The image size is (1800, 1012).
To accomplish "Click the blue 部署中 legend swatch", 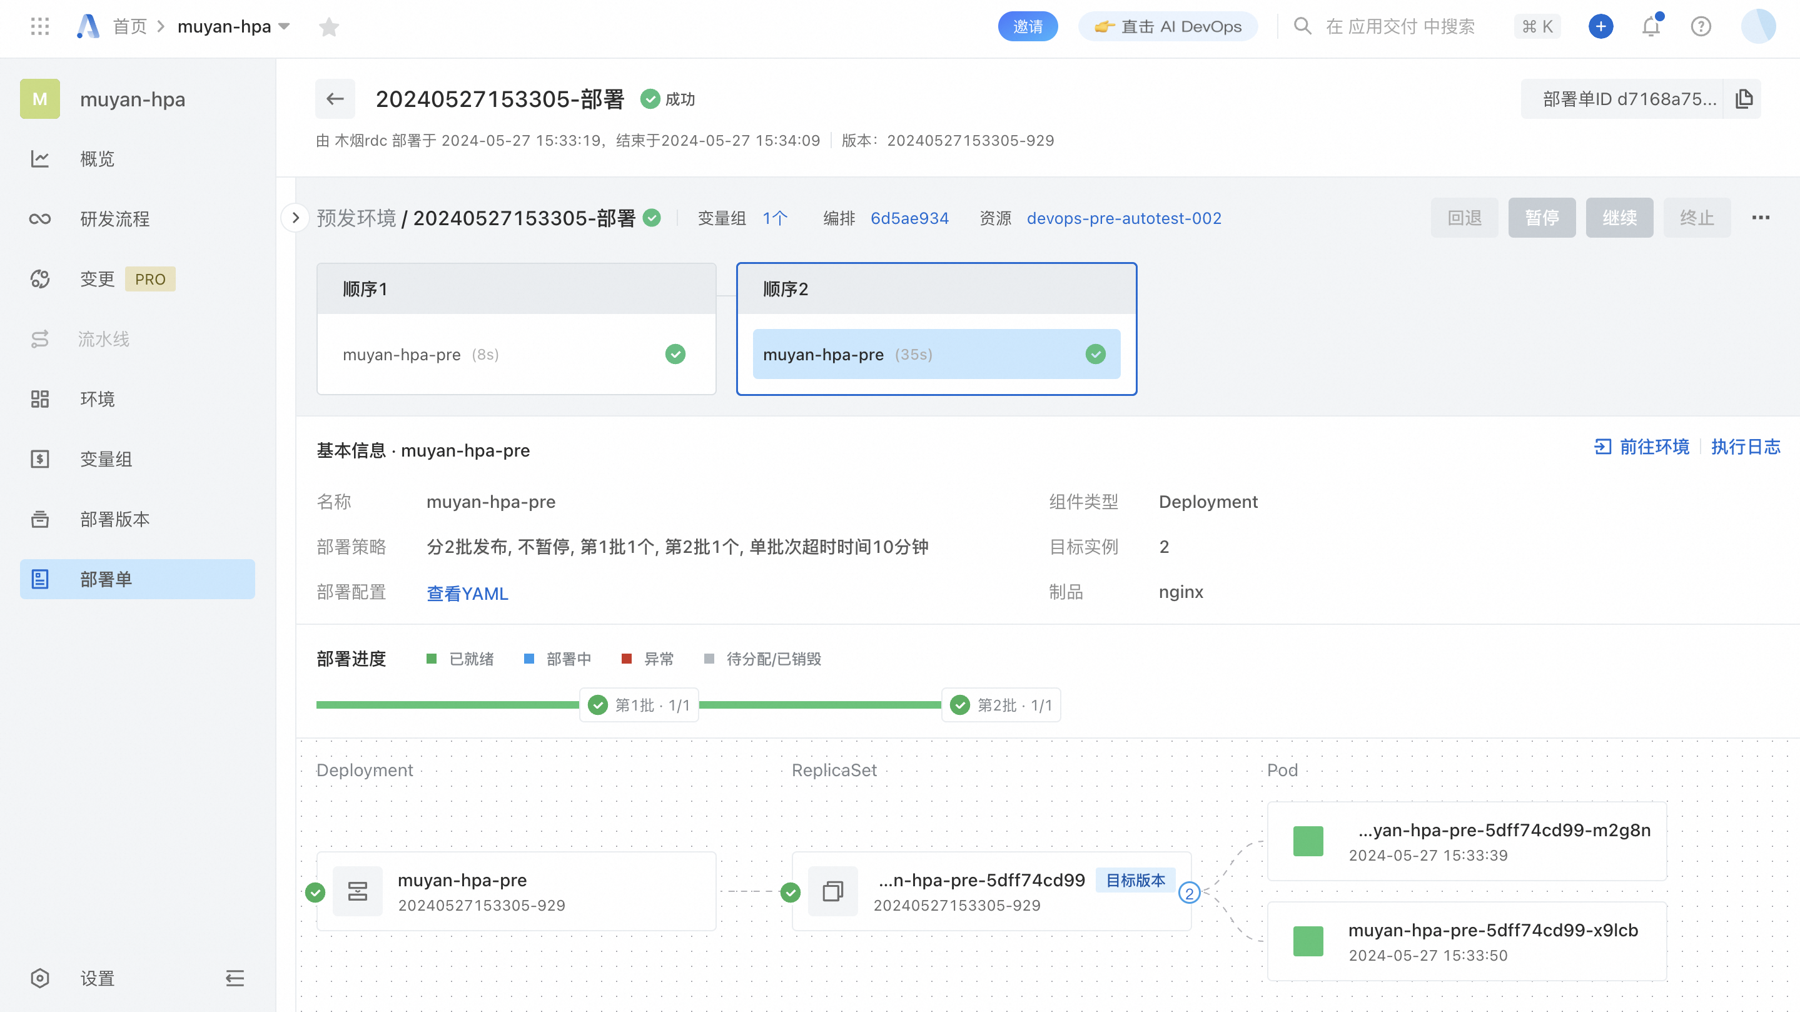I will tap(529, 659).
